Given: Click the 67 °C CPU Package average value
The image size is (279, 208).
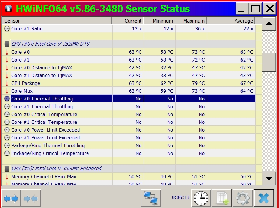Looking at the screenshot, I should pyautogui.click(x=247, y=83).
